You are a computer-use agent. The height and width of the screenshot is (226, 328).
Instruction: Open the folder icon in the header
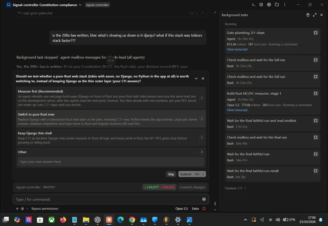click(277, 5)
